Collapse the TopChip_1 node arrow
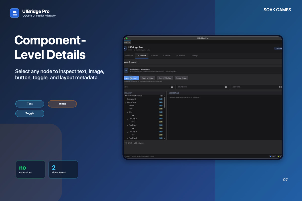Image resolution: width=302 pixels, height=201 pixels. [x=127, y=126]
